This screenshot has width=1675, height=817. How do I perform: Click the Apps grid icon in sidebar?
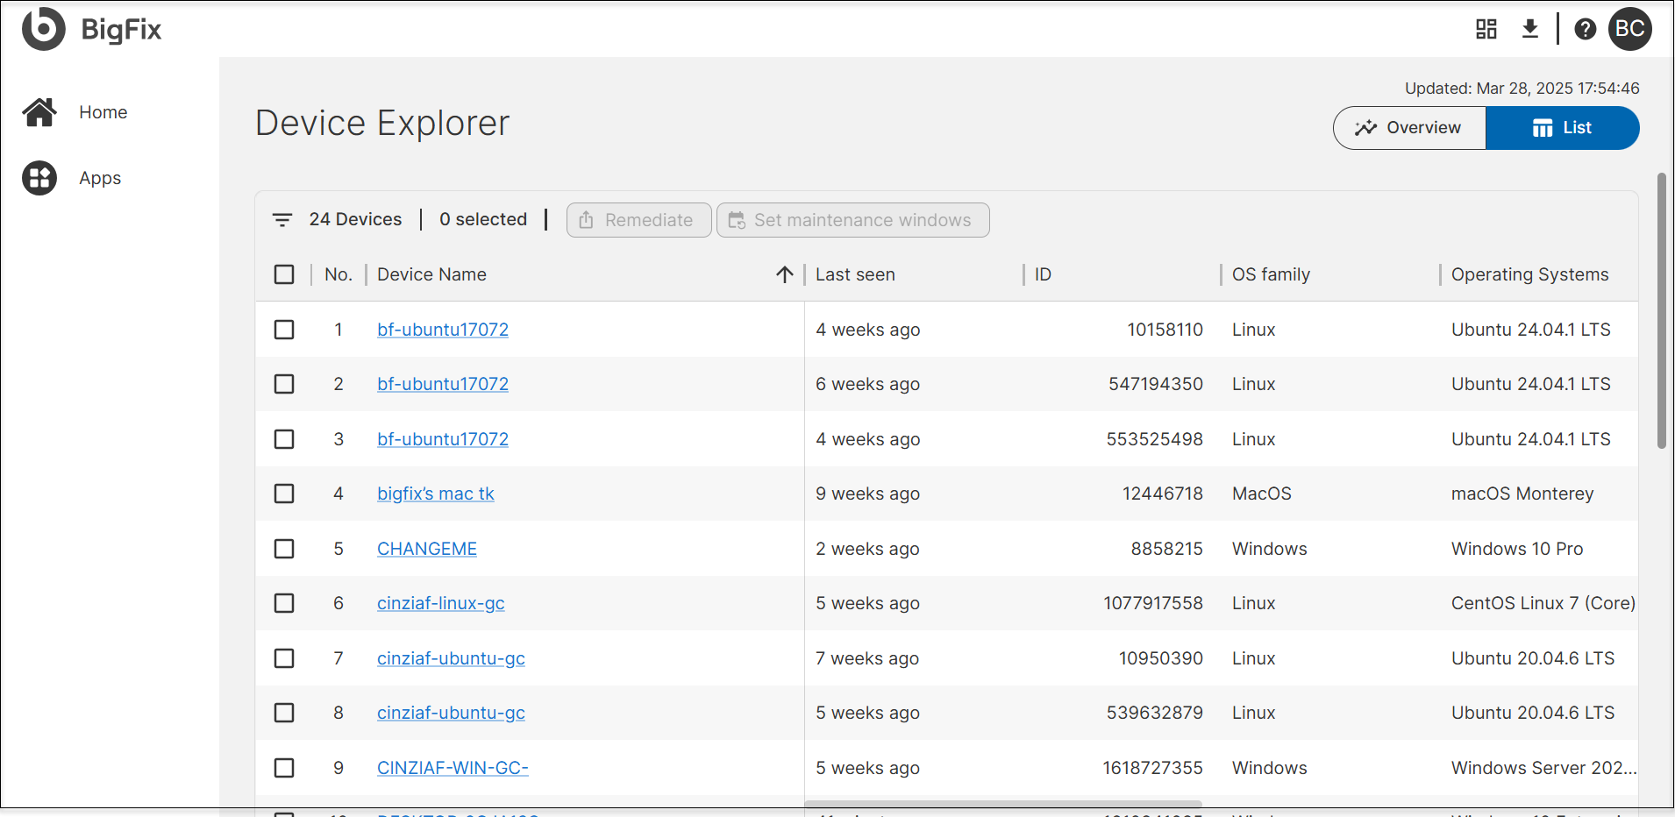click(x=39, y=178)
